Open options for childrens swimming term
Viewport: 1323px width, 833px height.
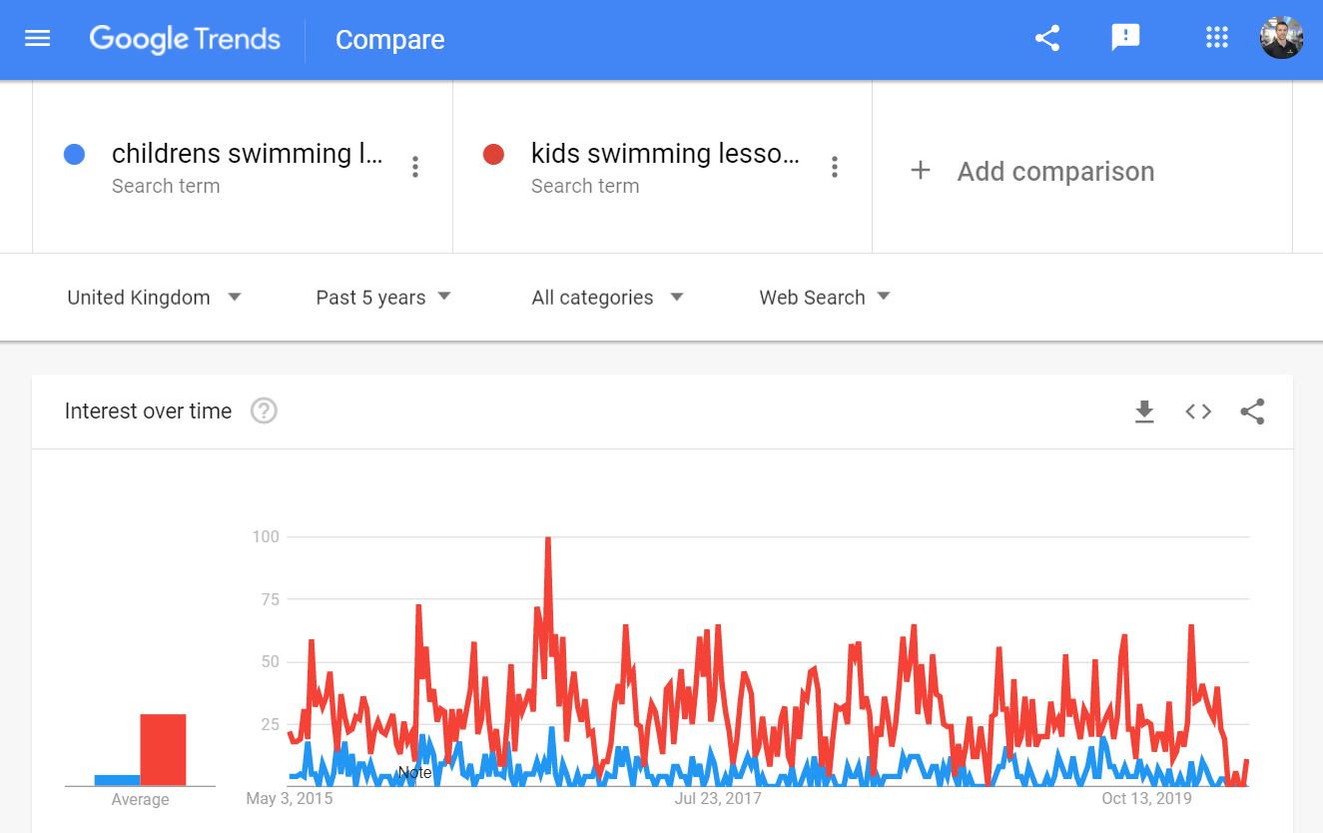click(x=415, y=168)
